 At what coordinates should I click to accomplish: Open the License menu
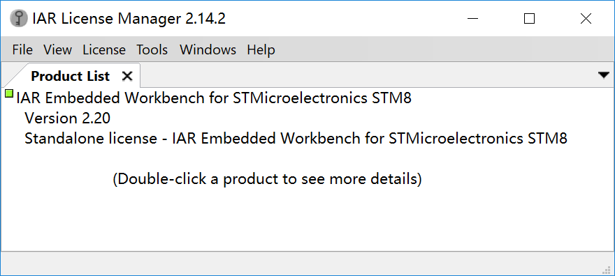(104, 49)
